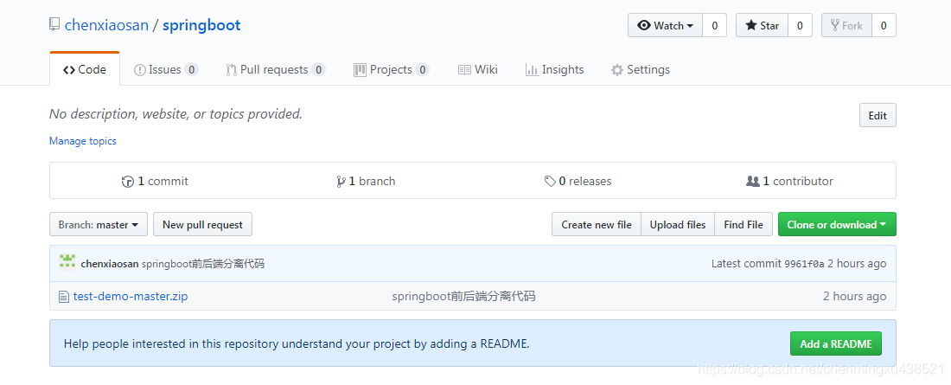The width and height of the screenshot is (951, 385).
Task: Open the Insights tab
Action: coord(554,69)
